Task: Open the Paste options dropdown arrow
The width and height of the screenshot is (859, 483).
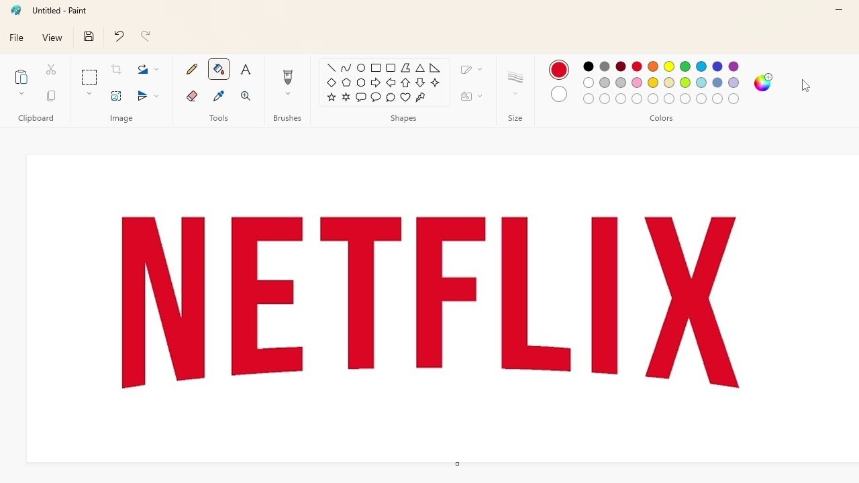Action: (x=21, y=94)
